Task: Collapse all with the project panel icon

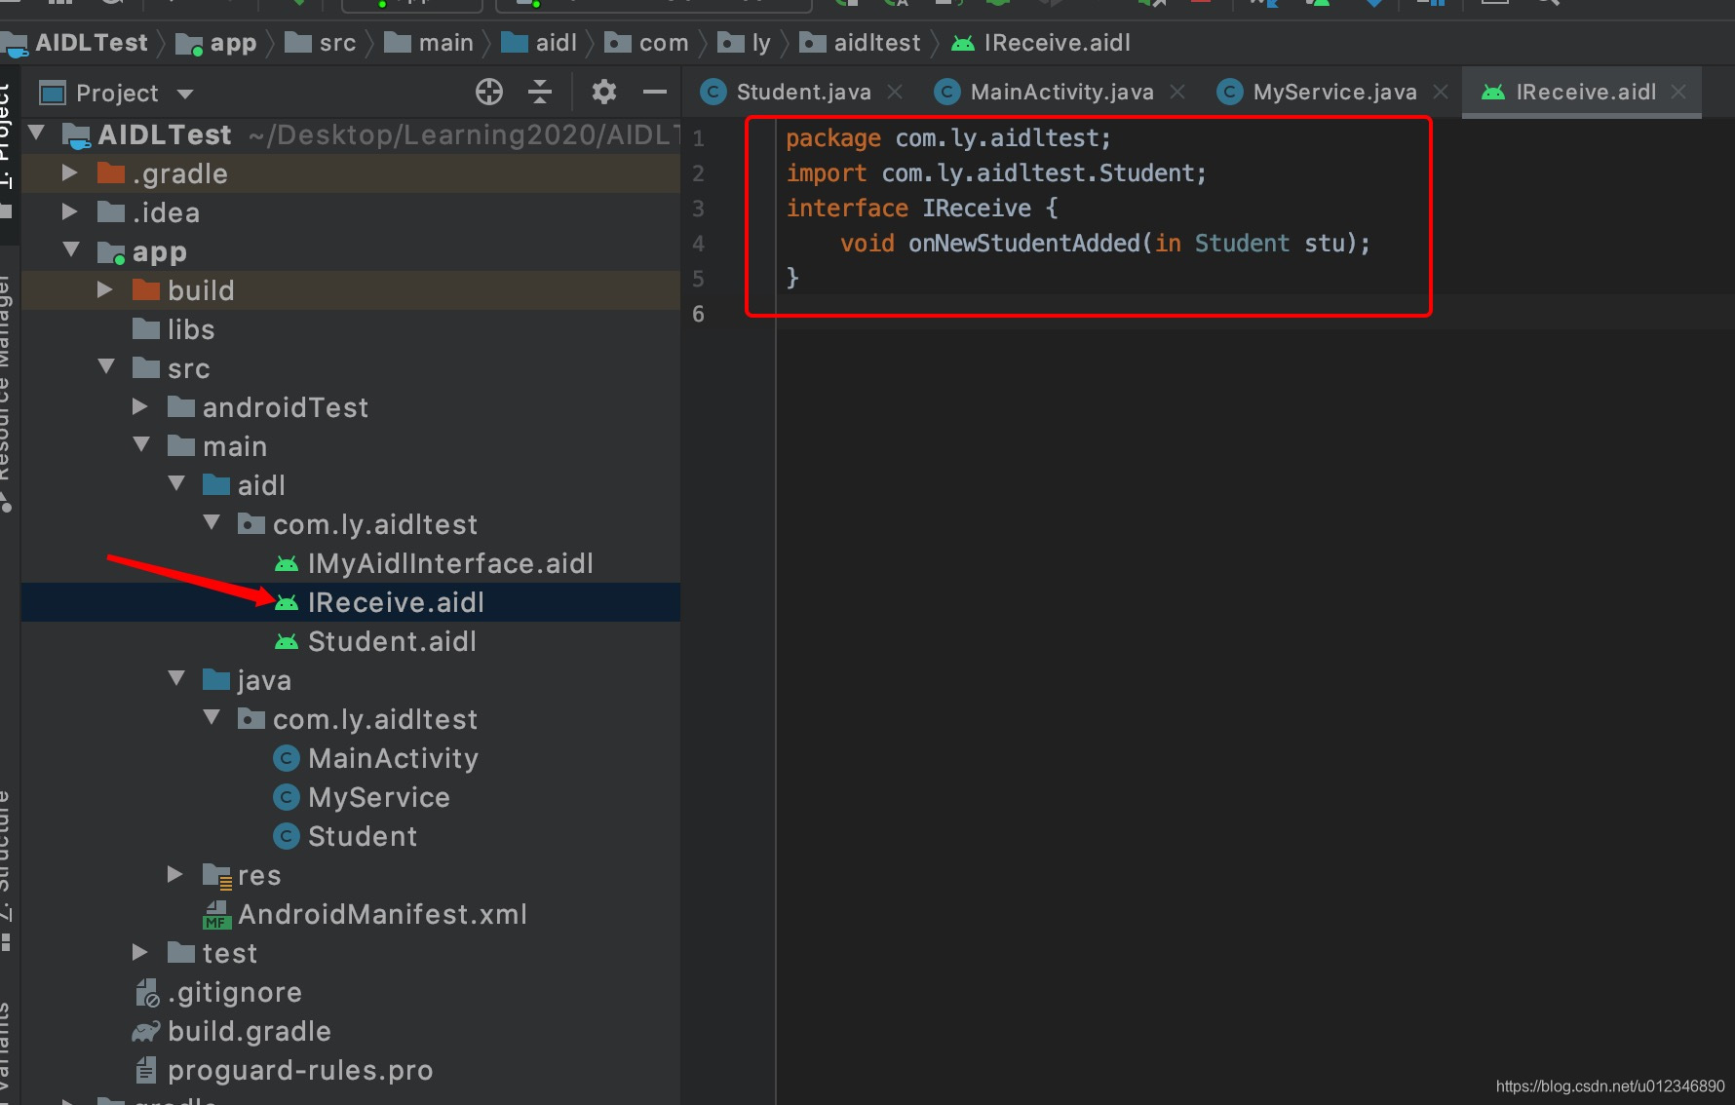Action: click(x=540, y=93)
